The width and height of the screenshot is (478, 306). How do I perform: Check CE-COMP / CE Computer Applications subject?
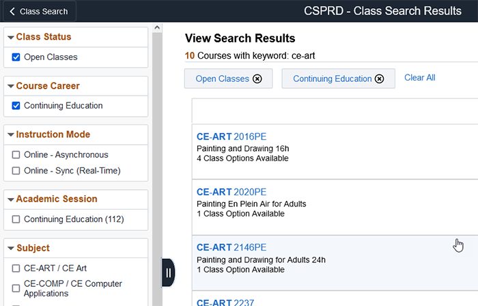[x=16, y=288]
